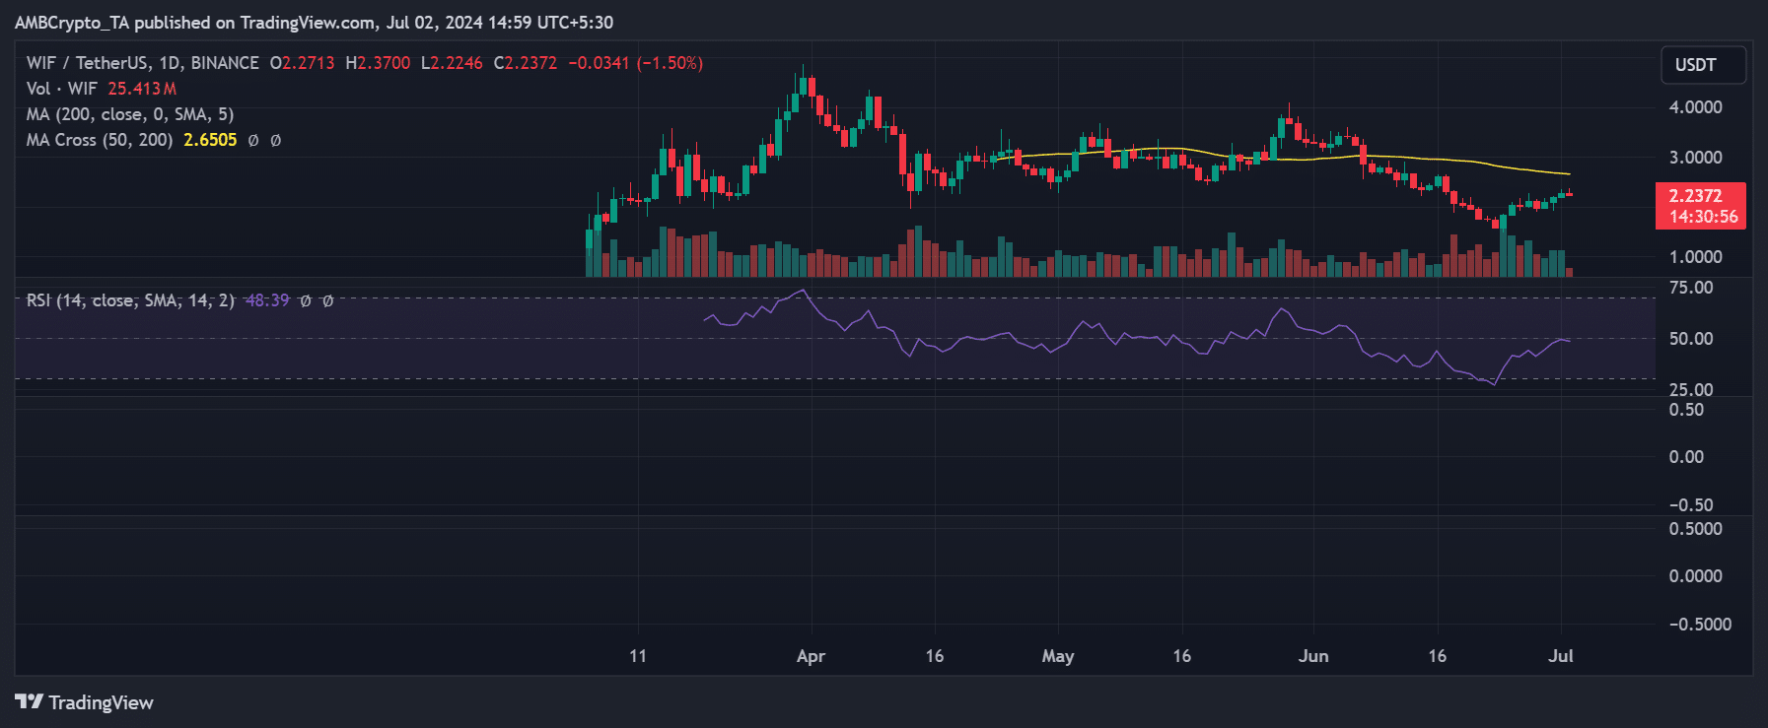
Task: Select the WIF / TetherUS symbol title
Action: [142, 63]
